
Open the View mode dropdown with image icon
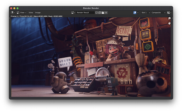(21, 13)
